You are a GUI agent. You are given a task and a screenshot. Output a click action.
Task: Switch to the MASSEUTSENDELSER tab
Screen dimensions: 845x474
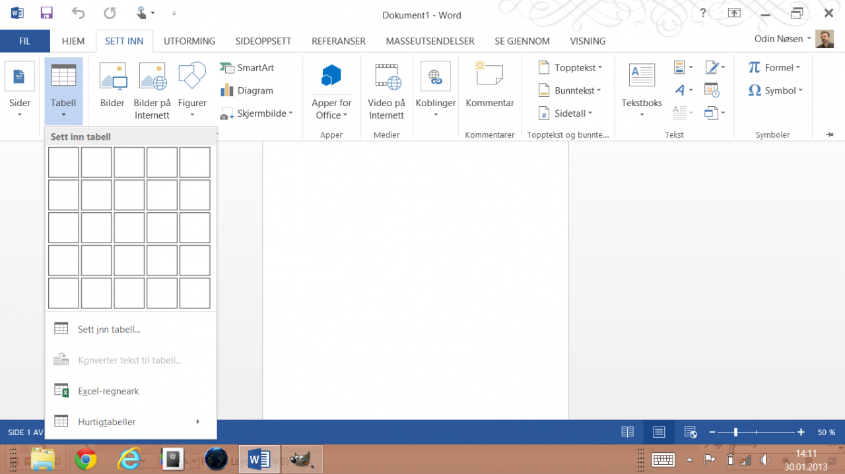tap(430, 41)
